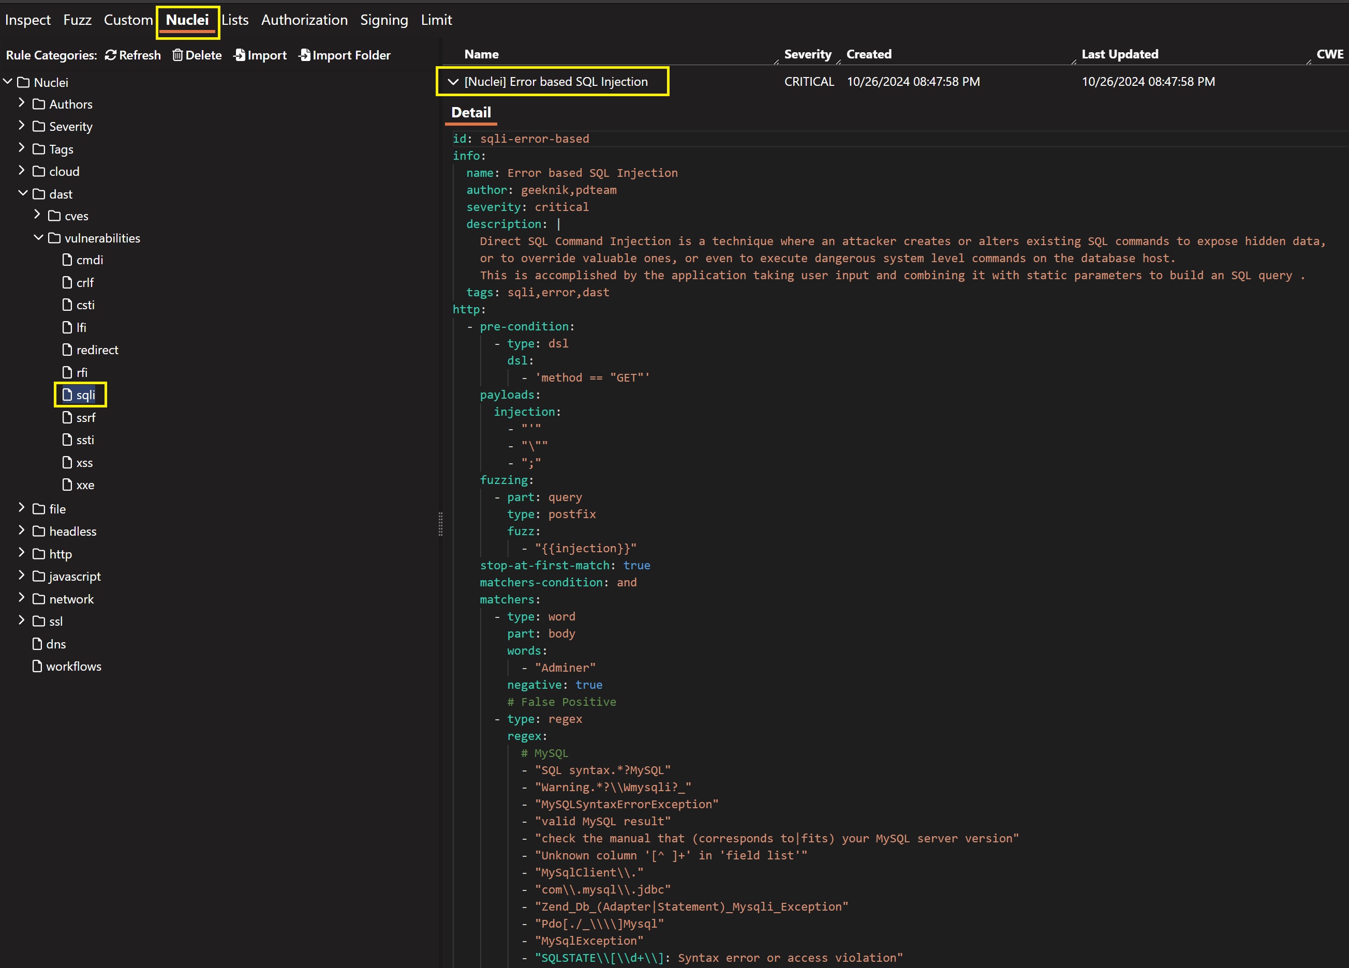The image size is (1349, 968).
Task: Switch to the Fuzz tab
Action: click(77, 20)
